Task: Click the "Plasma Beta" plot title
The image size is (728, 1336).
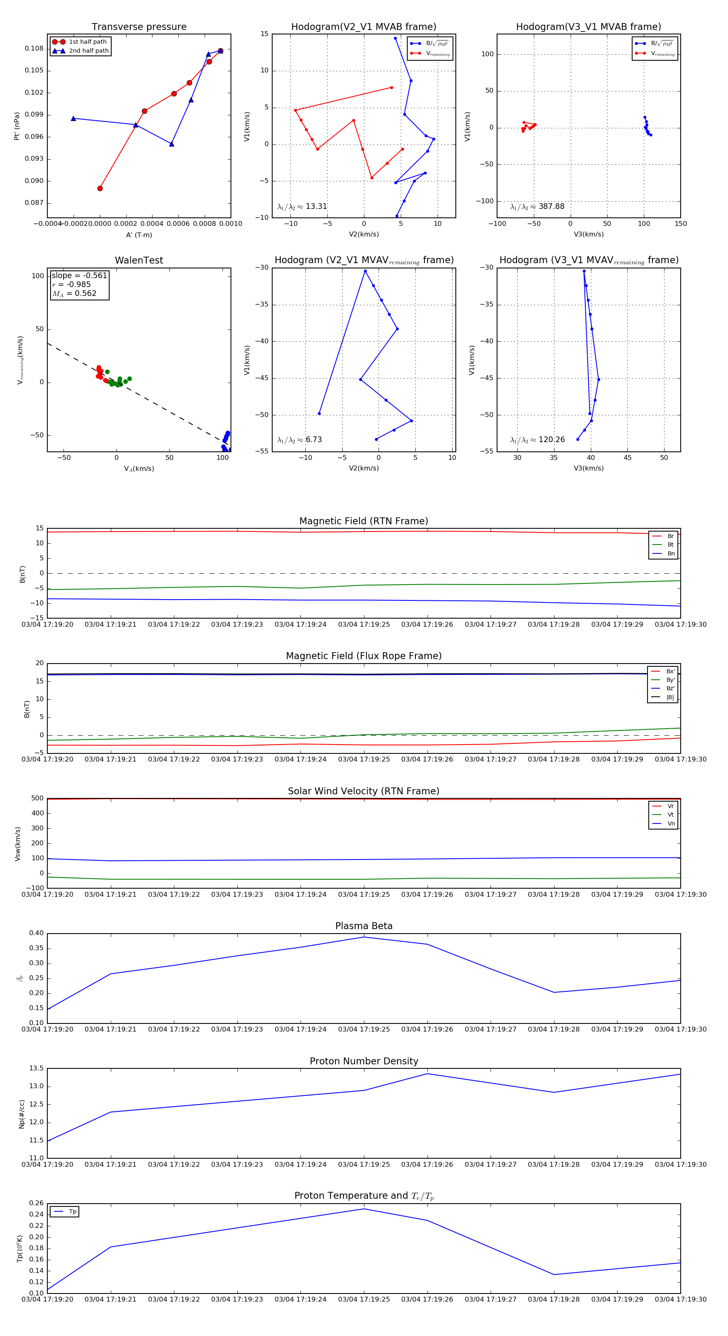Action: [x=364, y=926]
